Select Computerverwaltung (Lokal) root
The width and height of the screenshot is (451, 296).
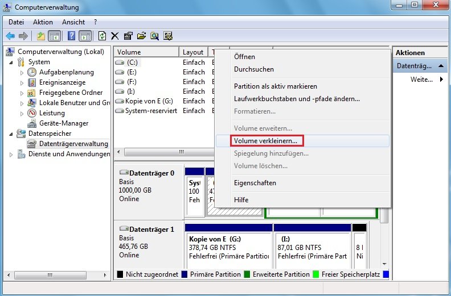(x=61, y=52)
